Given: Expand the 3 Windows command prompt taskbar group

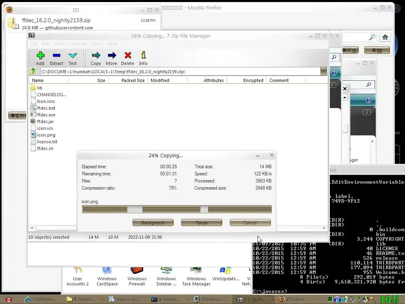Looking at the screenshot, I should (x=187, y=299).
